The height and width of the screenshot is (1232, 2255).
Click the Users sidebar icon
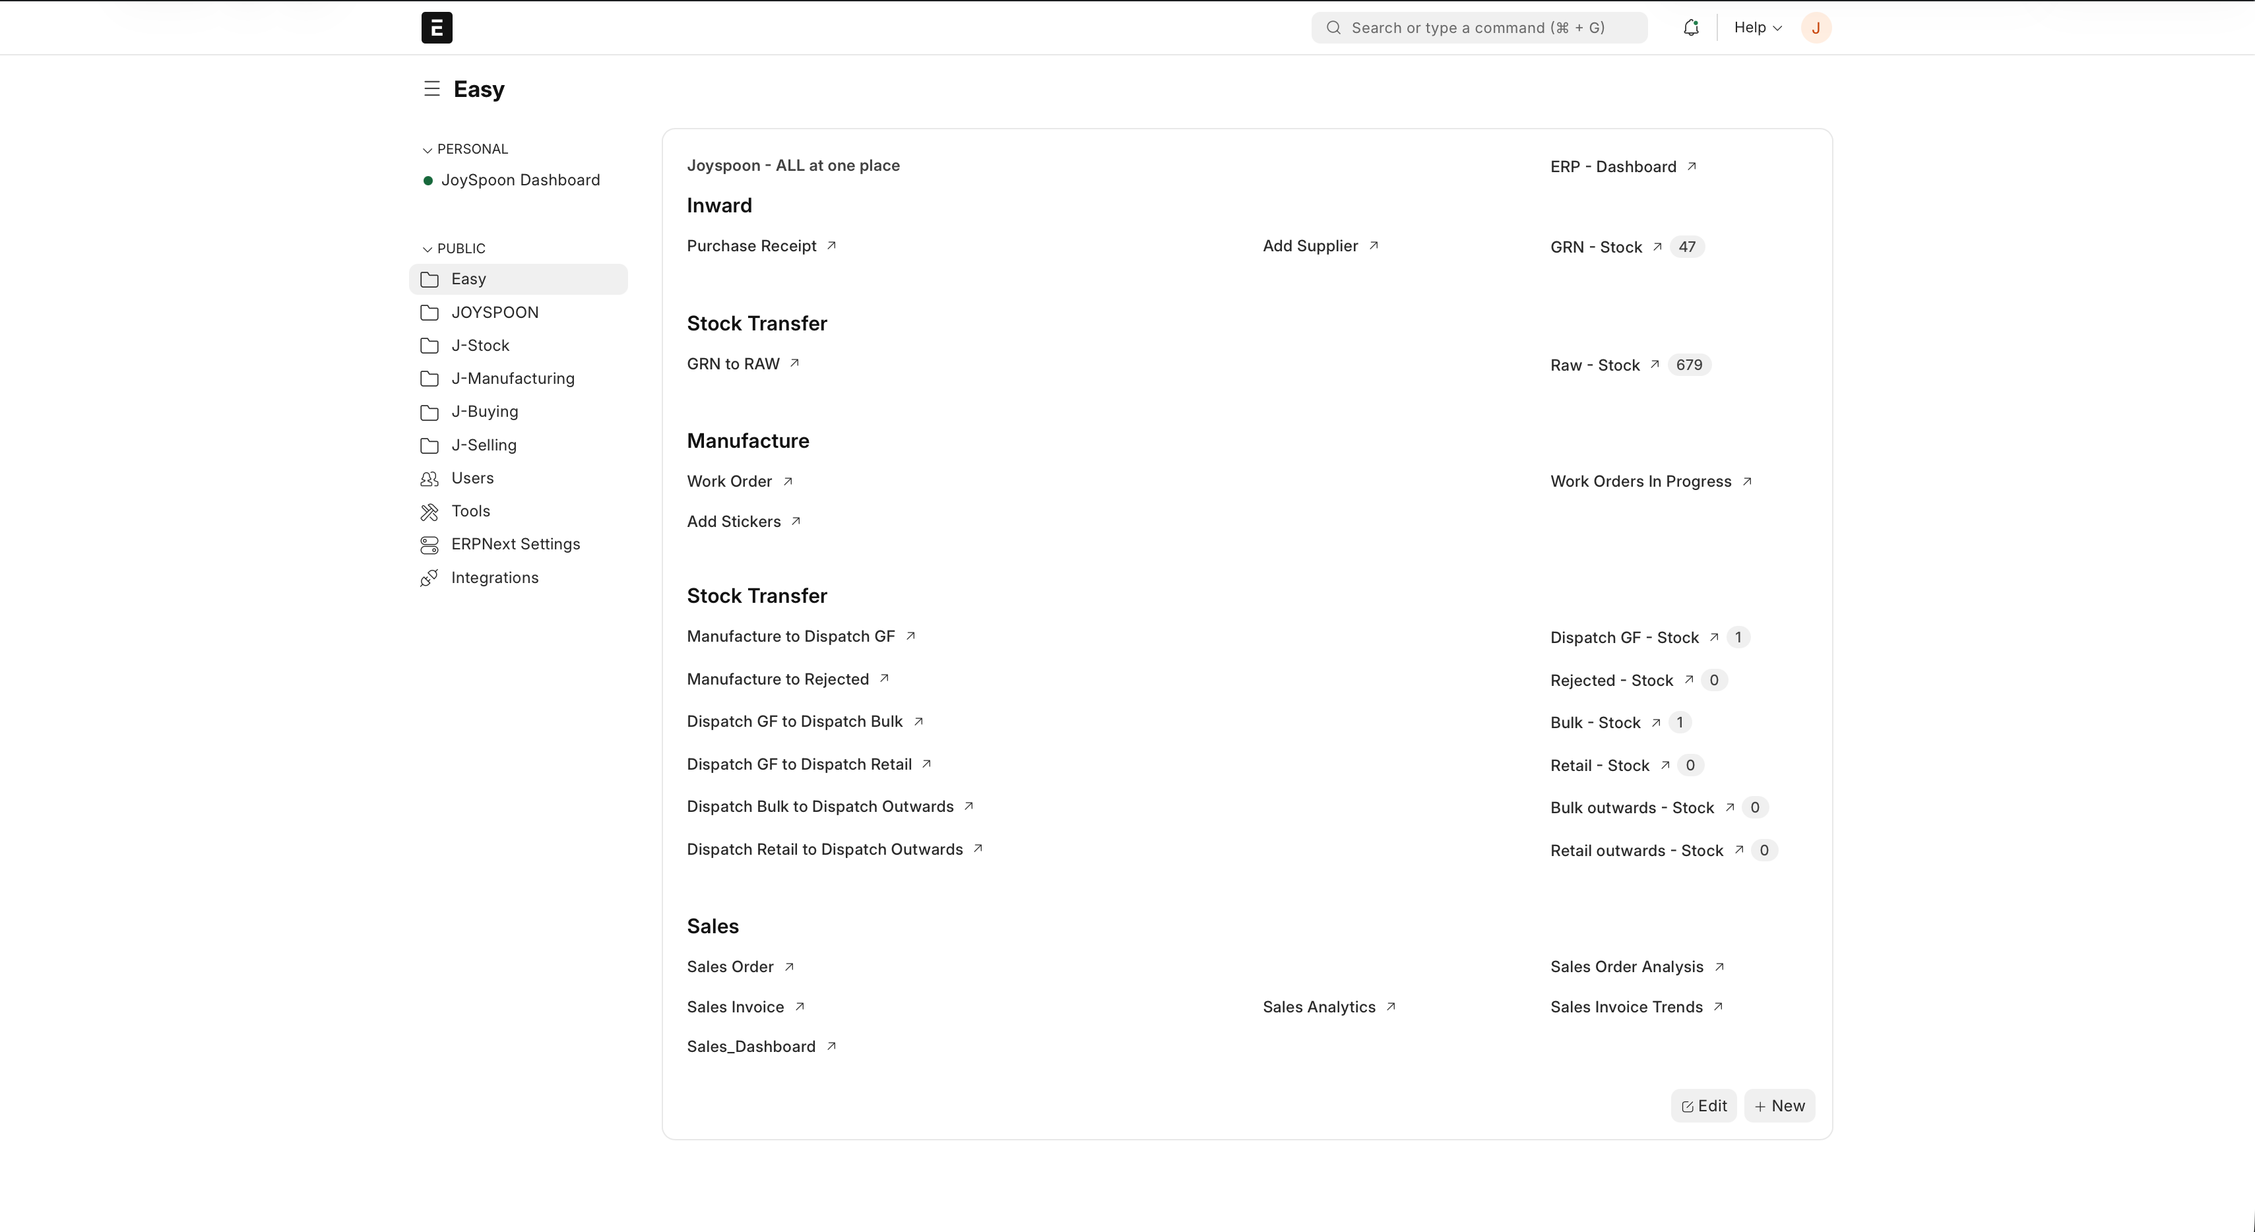[x=429, y=479]
